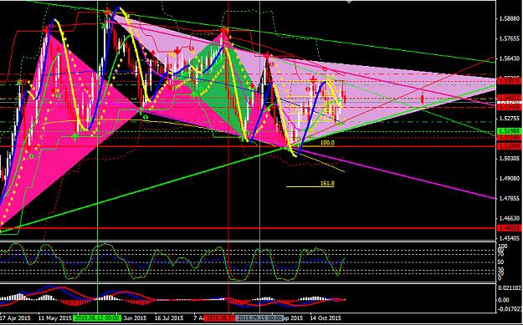Click the green 2015.06.12 00:00 date tag

point(97,318)
